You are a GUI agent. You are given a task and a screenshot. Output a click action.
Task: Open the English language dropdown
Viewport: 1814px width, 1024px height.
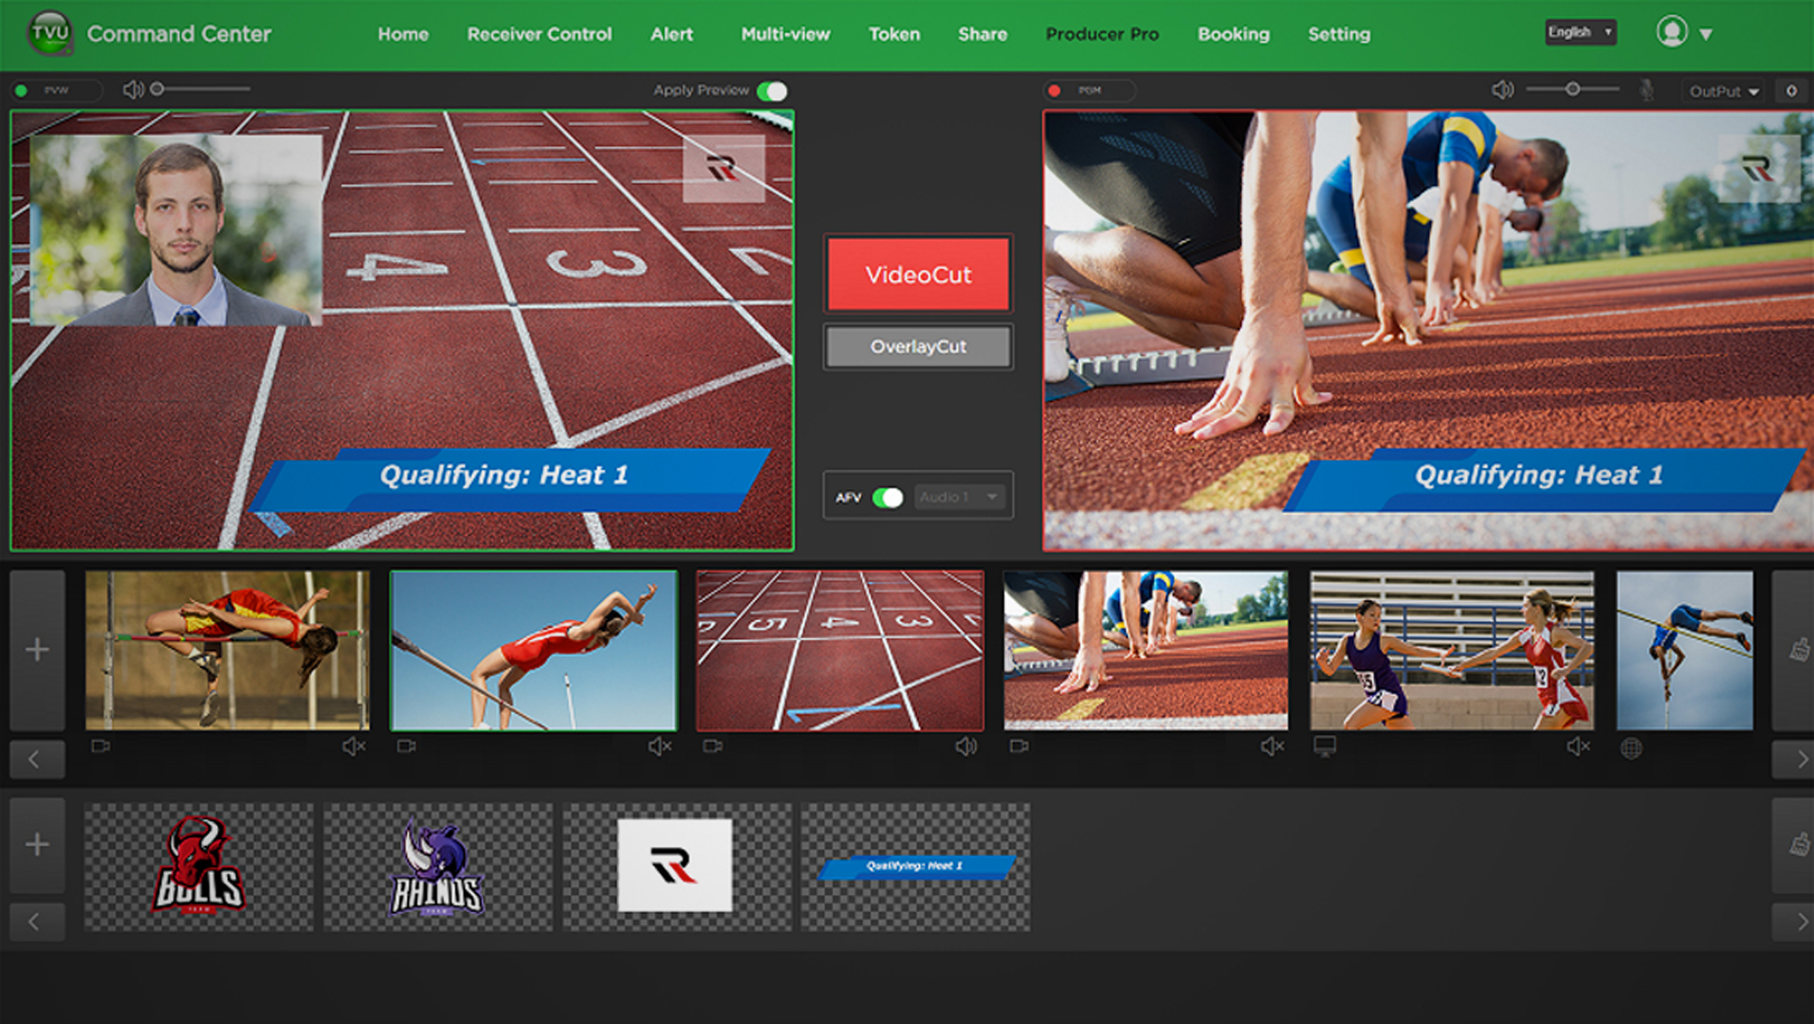pos(1580,32)
